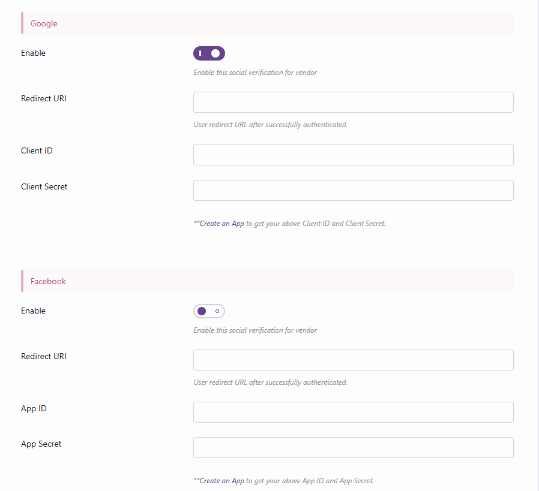539x491 pixels.
Task: Click the App ID label
Action: coord(34,408)
